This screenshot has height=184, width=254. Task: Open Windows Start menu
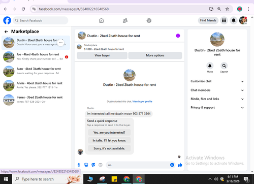[x=6, y=179]
